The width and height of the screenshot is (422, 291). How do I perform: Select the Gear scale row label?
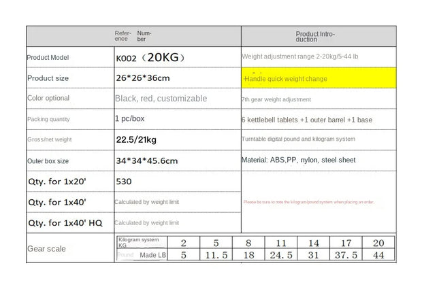tap(46, 249)
